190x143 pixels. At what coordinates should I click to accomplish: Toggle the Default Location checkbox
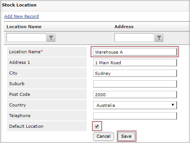97,126
